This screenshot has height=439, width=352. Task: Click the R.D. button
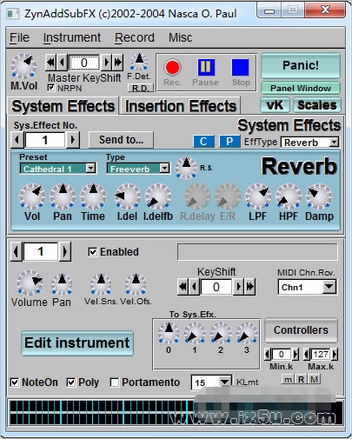(141, 89)
